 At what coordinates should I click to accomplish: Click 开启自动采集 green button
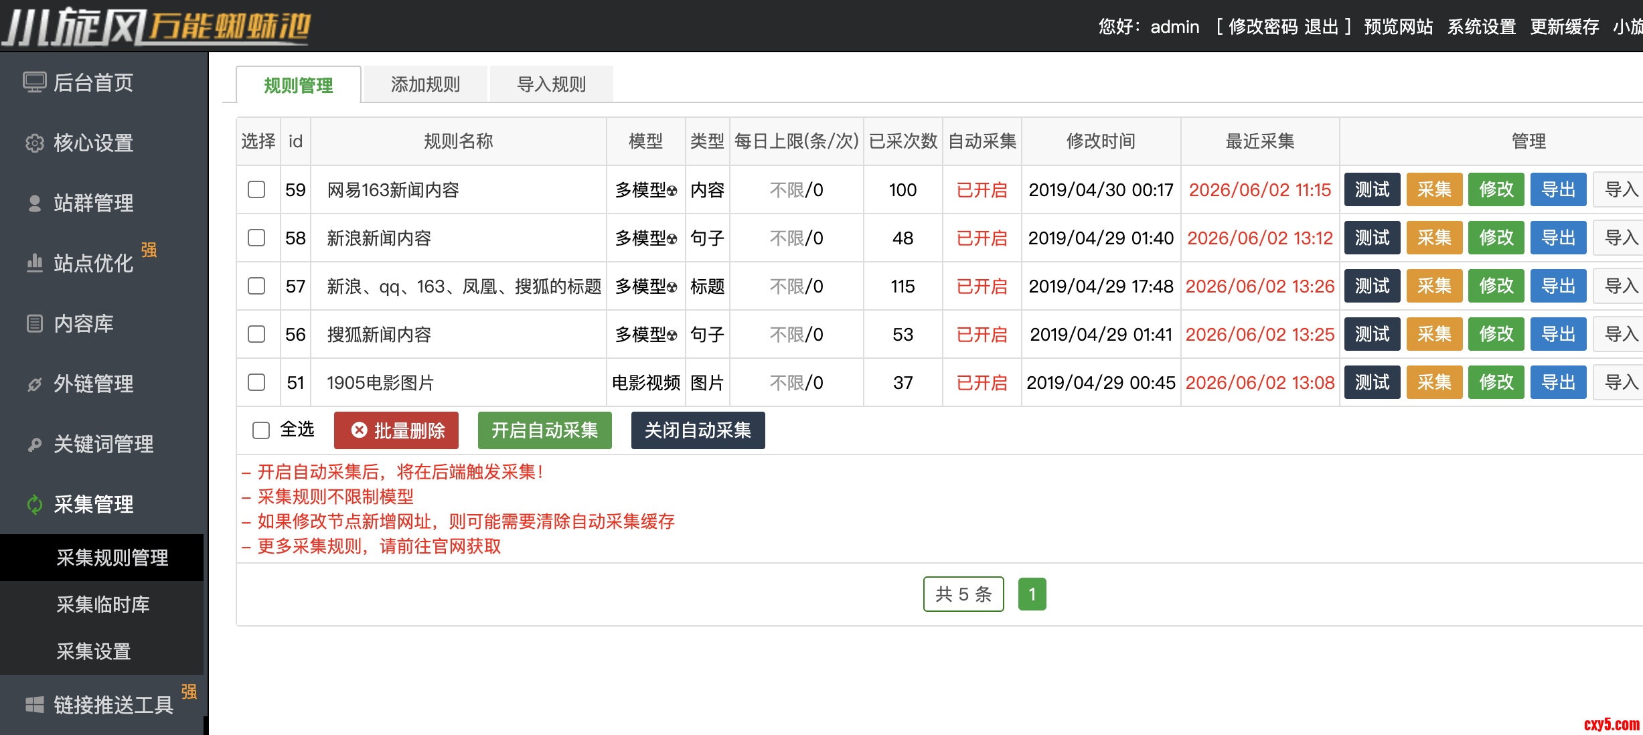click(545, 430)
